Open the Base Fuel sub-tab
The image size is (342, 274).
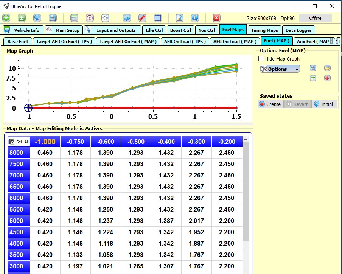tap(18, 42)
